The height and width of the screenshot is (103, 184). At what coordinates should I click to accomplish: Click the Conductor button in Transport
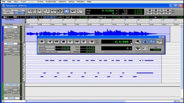(138, 48)
